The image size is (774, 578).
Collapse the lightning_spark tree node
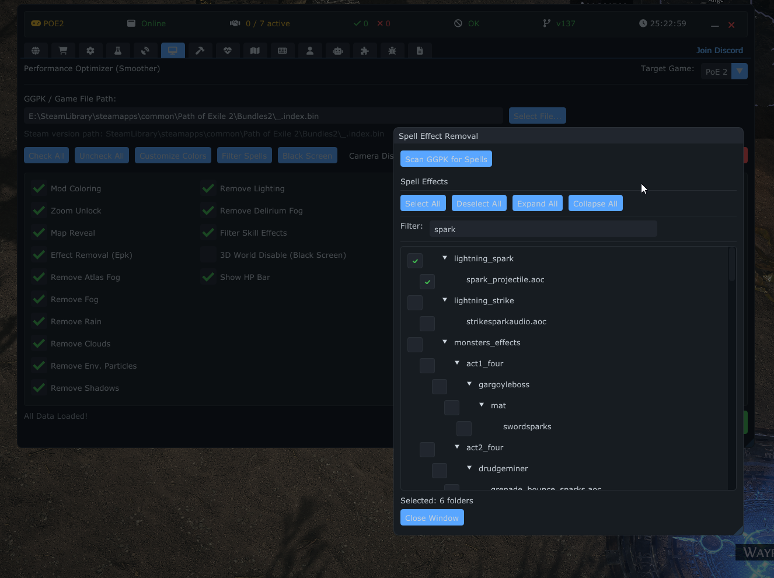tap(445, 258)
